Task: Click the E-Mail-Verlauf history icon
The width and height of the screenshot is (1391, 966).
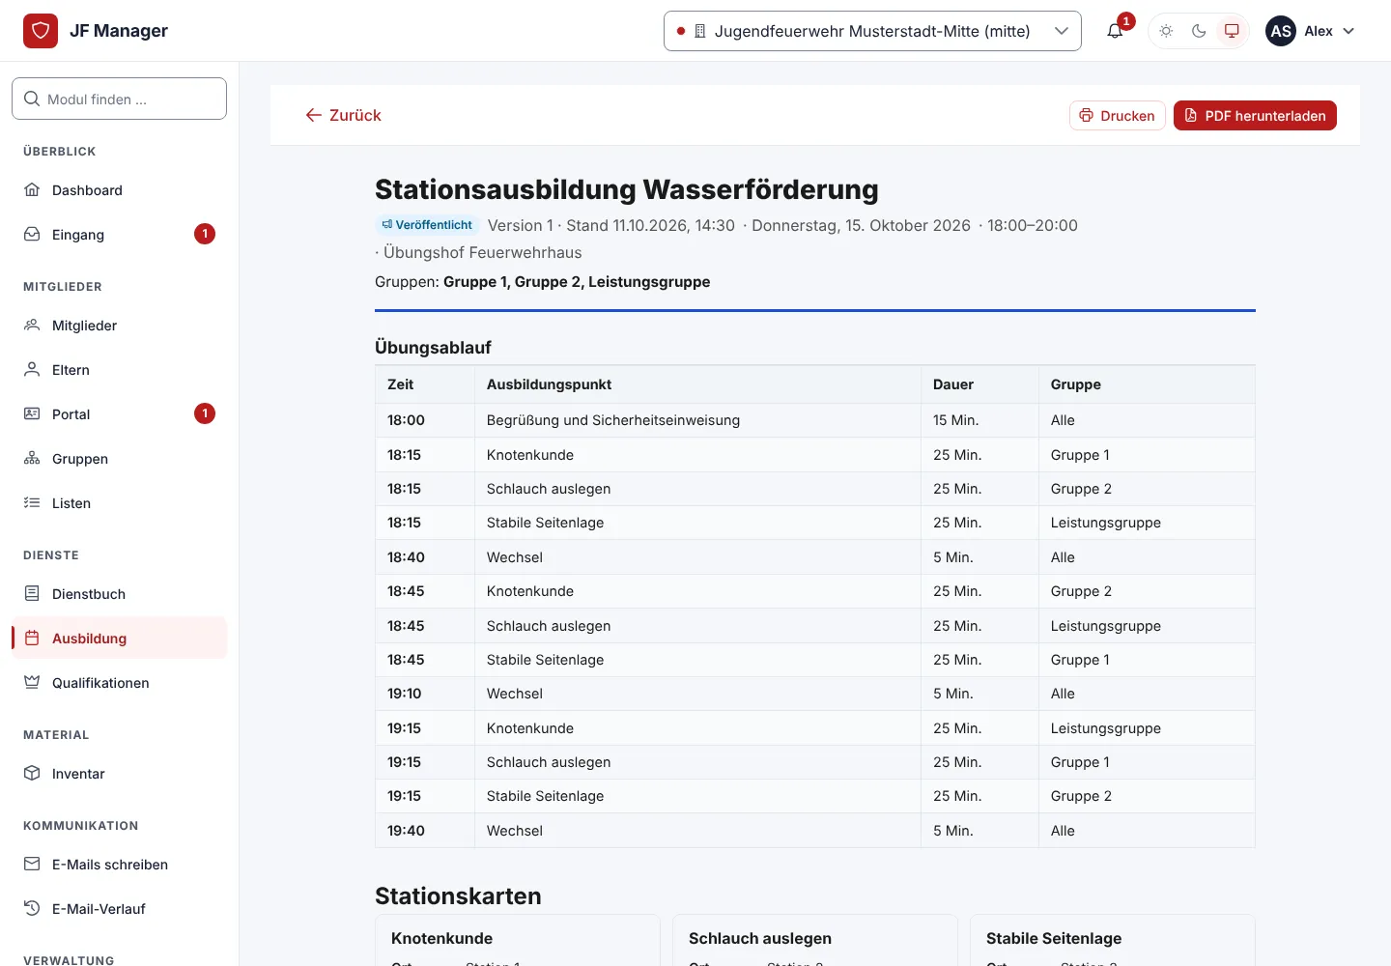Action: click(x=32, y=909)
